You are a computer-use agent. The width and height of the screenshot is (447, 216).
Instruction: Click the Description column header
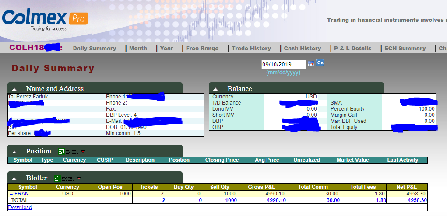140,160
